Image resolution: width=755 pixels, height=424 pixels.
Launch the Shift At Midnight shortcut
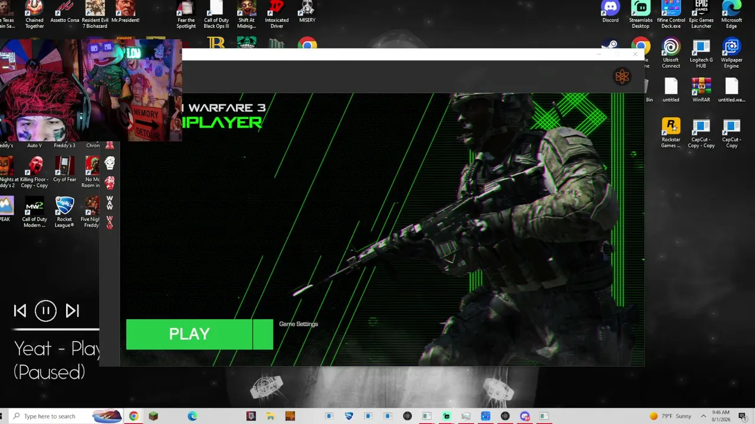point(247,14)
